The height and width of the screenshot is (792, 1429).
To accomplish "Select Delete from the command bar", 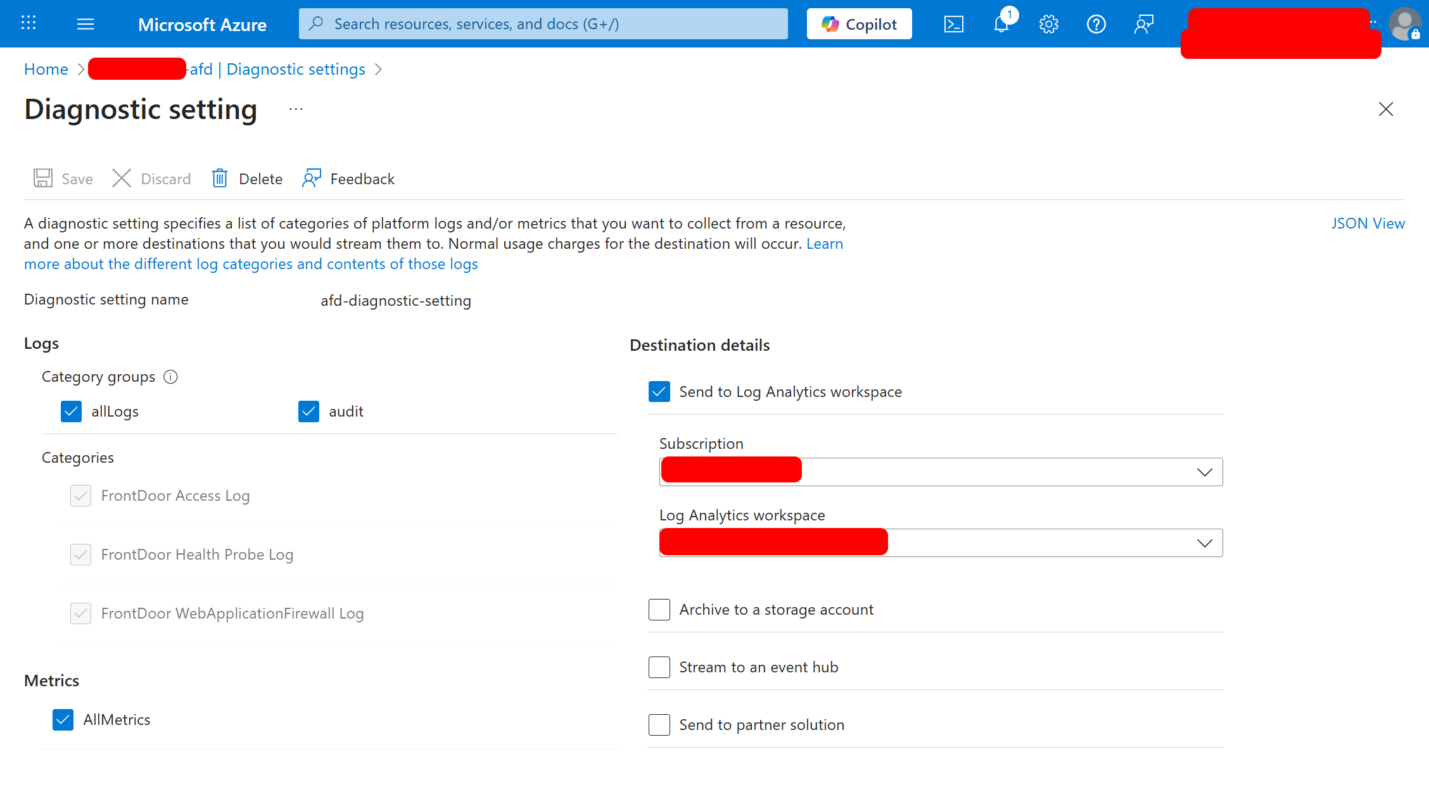I will [x=246, y=179].
